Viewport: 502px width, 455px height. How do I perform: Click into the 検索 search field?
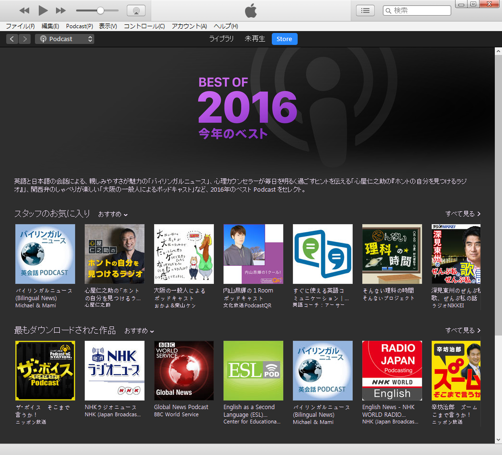point(417,11)
